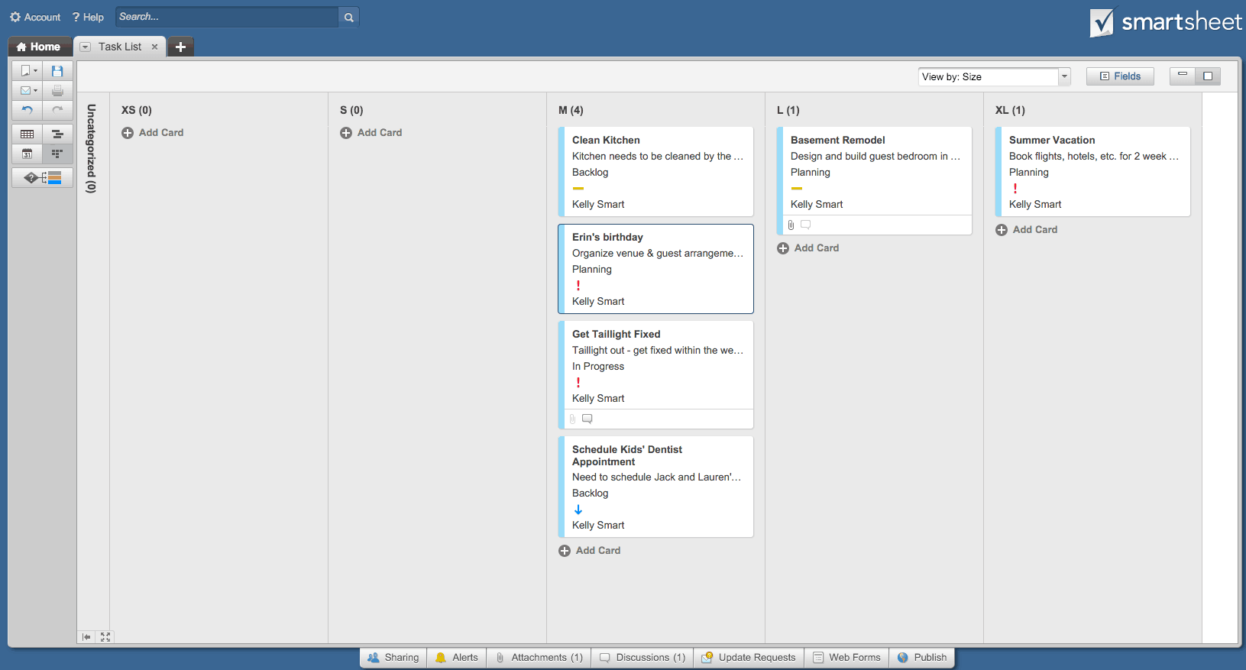Click the comment icon on Get Taillight Fixed card
The height and width of the screenshot is (670, 1246).
[587, 419]
